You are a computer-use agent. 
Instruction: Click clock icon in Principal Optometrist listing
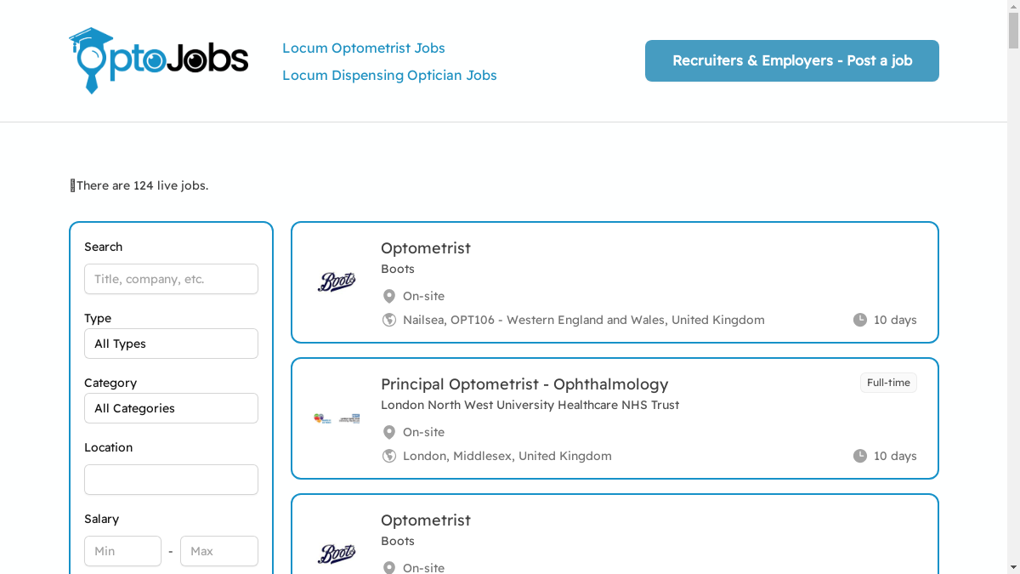coord(860,456)
